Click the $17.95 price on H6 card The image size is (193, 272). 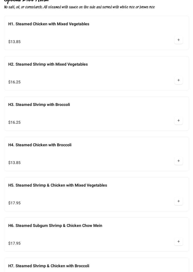(15, 243)
